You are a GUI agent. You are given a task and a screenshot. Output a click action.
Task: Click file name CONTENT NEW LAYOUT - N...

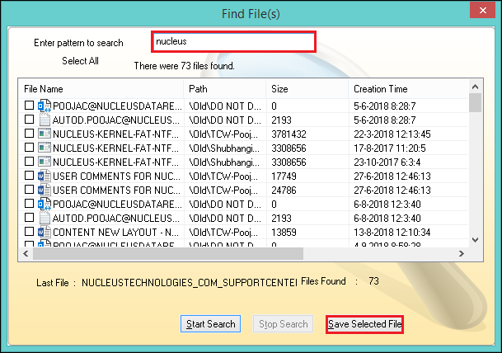tap(116, 233)
